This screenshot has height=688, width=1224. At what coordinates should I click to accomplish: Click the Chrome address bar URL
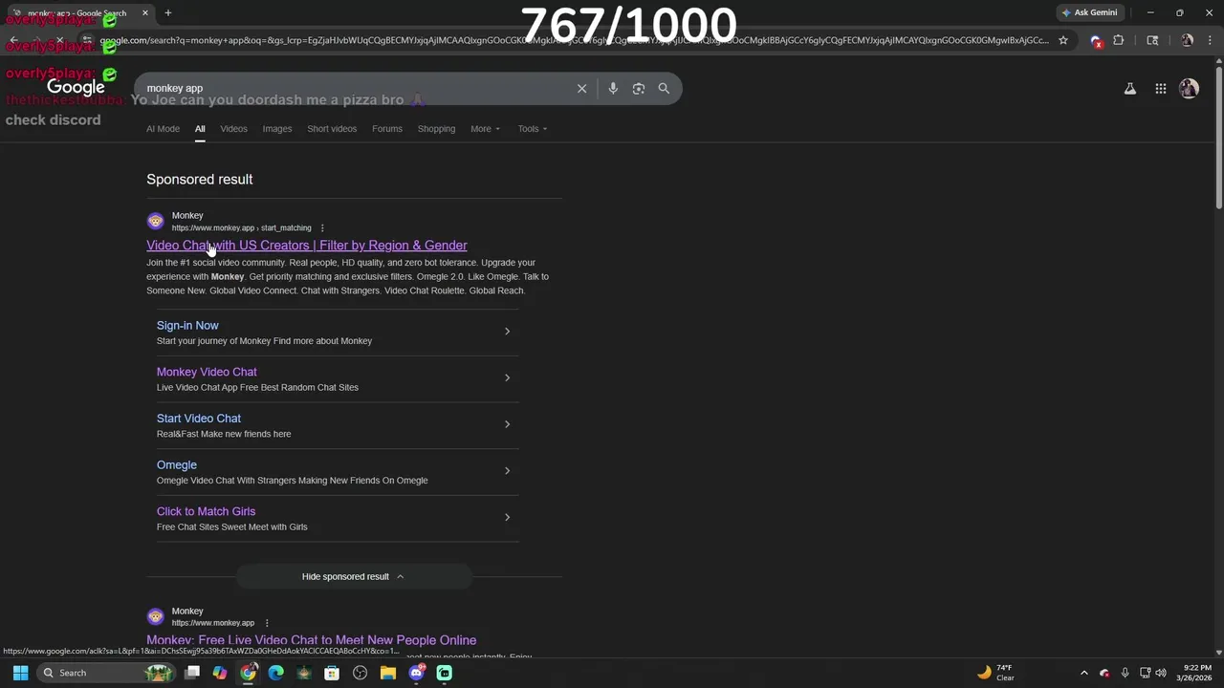pyautogui.click(x=574, y=40)
